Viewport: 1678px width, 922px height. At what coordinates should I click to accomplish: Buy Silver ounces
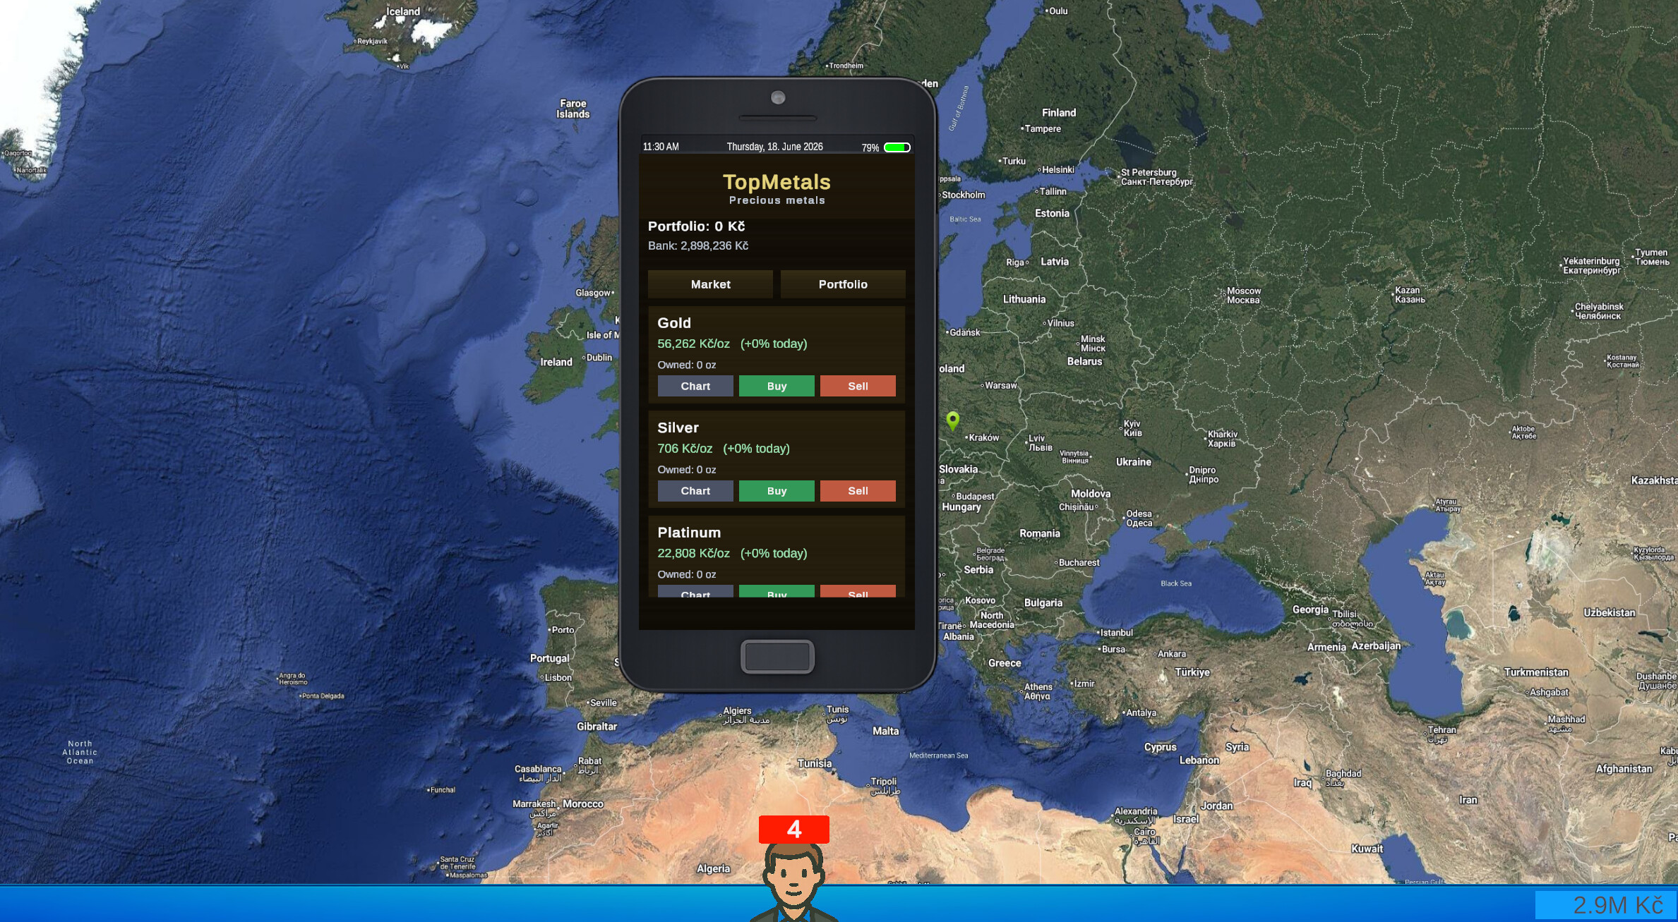(x=777, y=491)
